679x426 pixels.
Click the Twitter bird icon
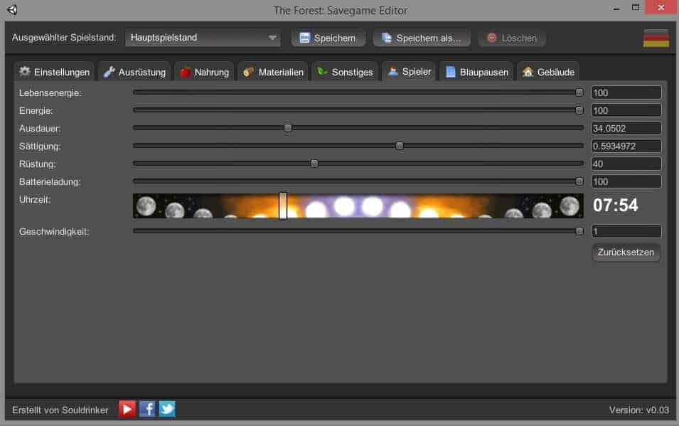pyautogui.click(x=167, y=409)
